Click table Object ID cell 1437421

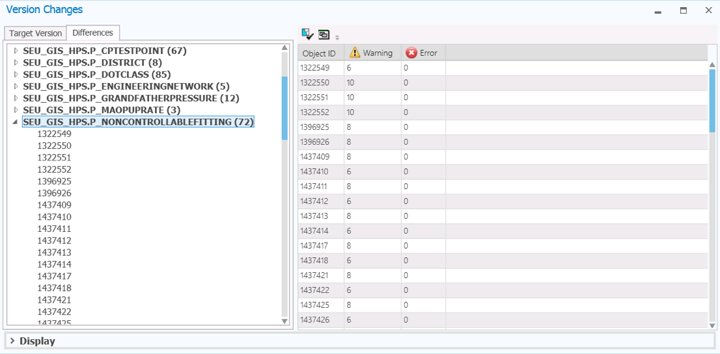pos(320,275)
